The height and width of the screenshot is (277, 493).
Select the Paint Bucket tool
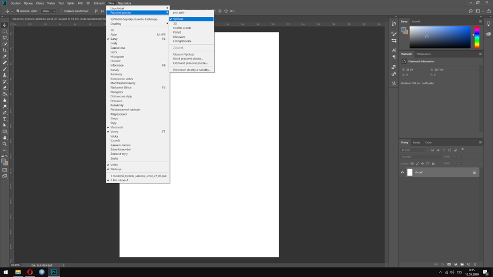(x=5, y=94)
